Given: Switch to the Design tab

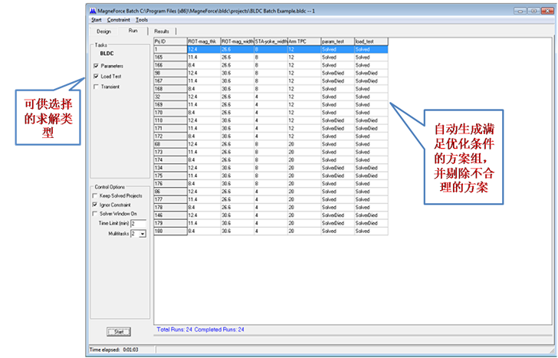Looking at the screenshot, I should [x=103, y=31].
